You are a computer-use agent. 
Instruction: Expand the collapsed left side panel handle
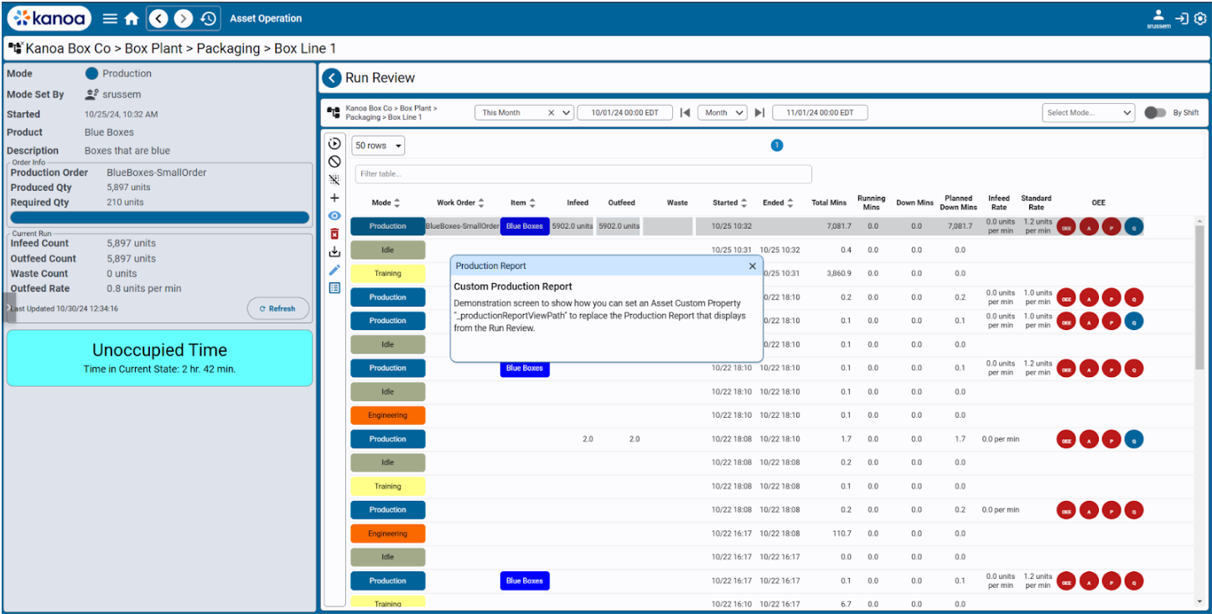pyautogui.click(x=9, y=307)
